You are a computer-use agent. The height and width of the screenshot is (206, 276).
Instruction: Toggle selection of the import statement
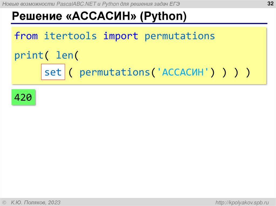tap(115, 36)
